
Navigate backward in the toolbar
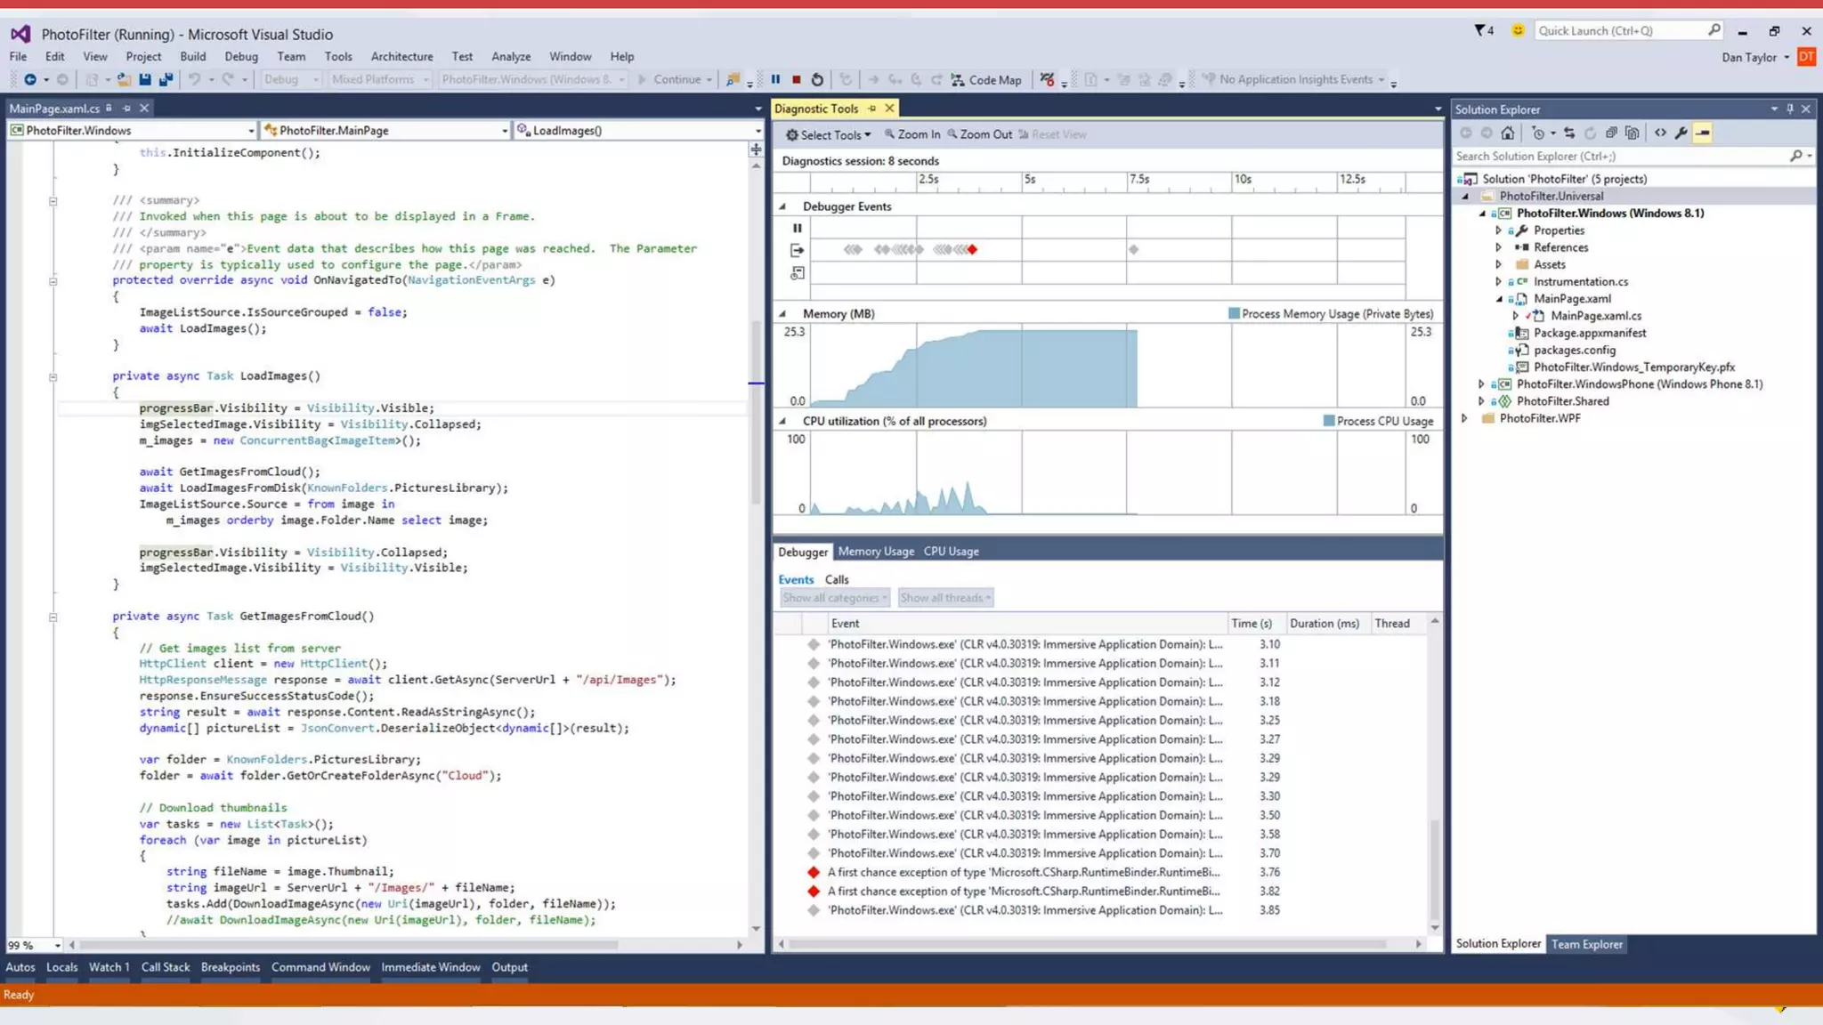point(30,79)
